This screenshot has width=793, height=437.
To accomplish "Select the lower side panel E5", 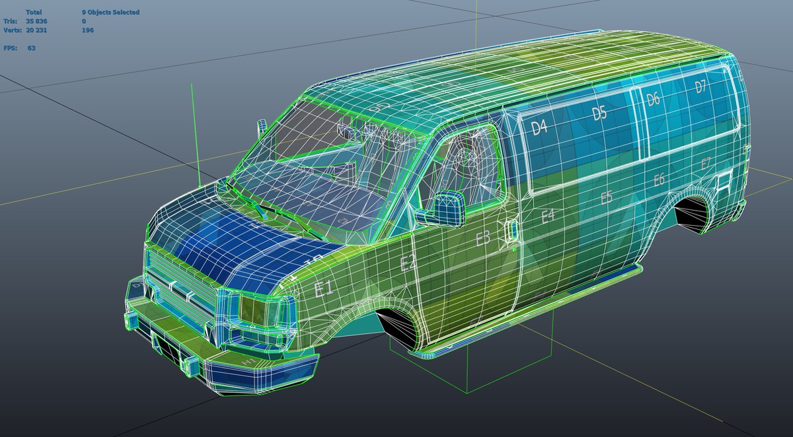I will pos(605,196).
